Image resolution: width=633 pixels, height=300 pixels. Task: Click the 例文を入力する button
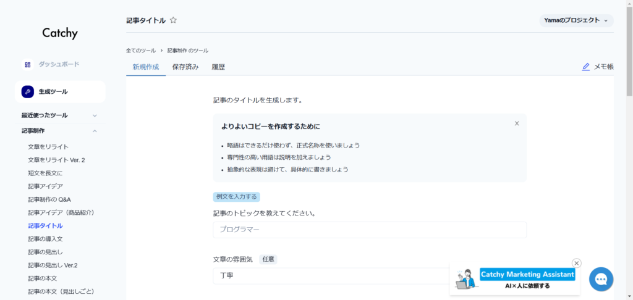point(236,197)
